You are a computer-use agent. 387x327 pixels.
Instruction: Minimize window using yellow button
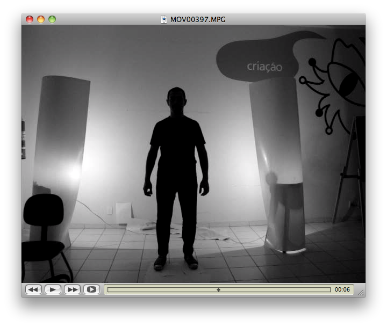click(x=41, y=19)
